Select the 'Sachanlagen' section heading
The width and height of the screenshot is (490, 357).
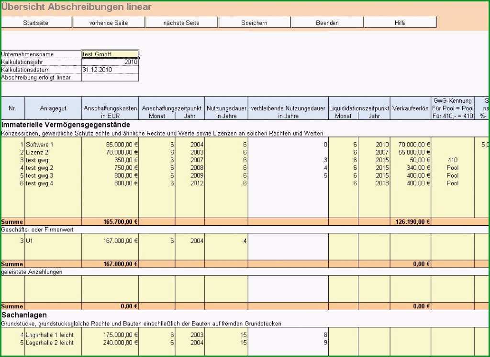(24, 315)
